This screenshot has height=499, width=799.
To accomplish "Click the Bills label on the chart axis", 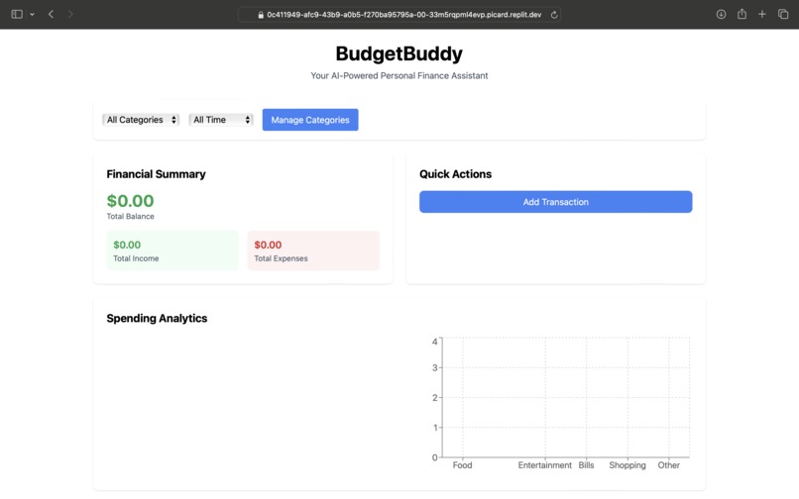I will (x=586, y=465).
